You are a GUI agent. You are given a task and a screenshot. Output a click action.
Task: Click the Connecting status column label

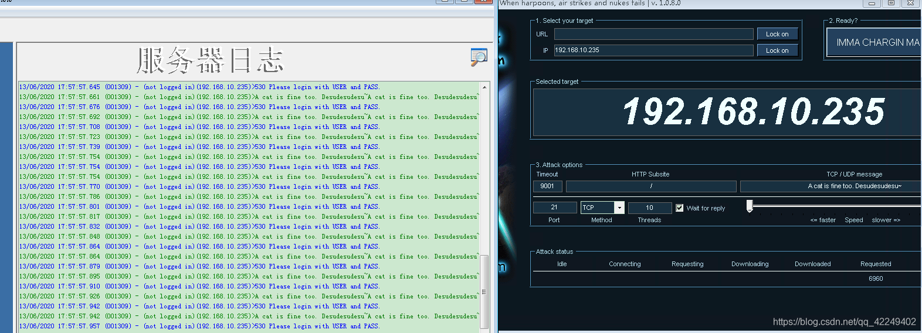pyautogui.click(x=625, y=264)
